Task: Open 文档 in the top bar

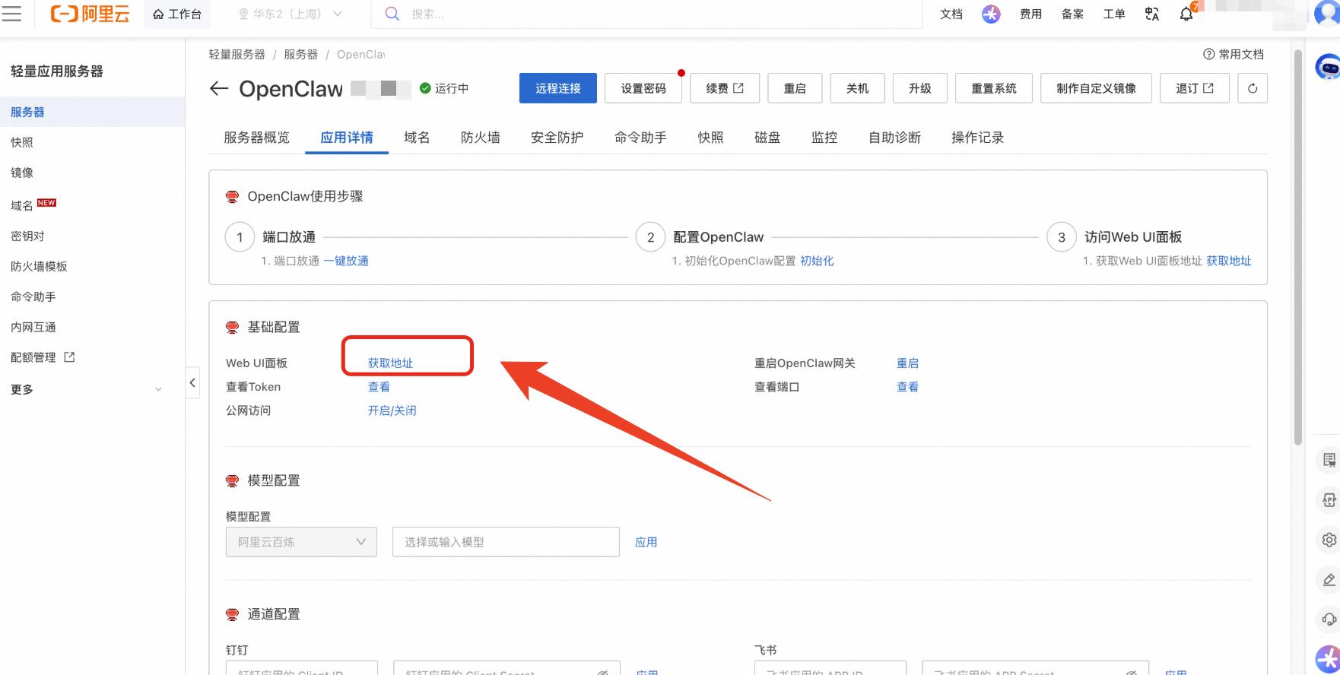Action: pyautogui.click(x=951, y=14)
